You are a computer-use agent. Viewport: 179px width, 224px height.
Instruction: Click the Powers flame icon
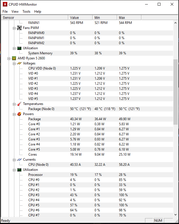coord(19,114)
